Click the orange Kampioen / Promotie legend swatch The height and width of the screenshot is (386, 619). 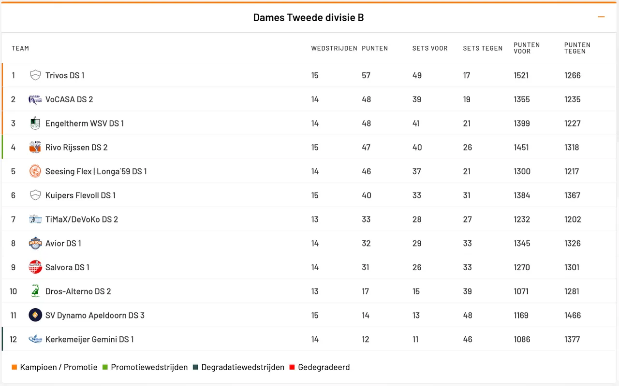[x=15, y=368]
